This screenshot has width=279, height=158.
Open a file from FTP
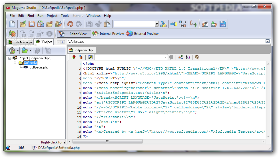[x=214, y=24]
